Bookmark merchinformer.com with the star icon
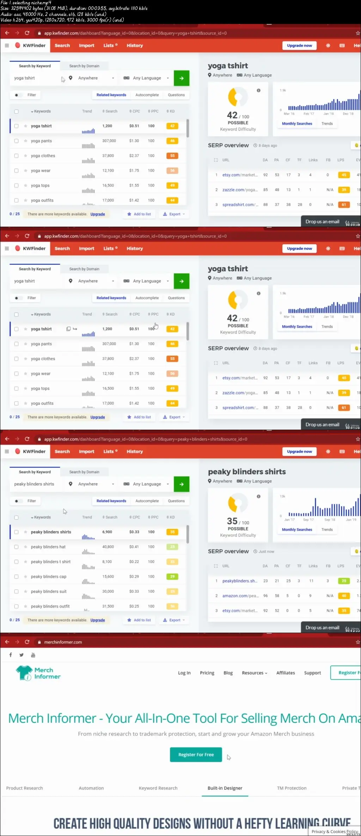This screenshot has height=836, width=361. pyautogui.click(x=357, y=642)
